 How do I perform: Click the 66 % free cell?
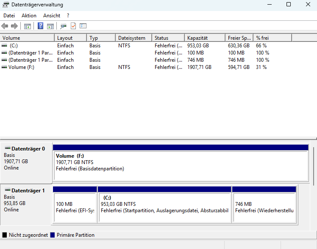click(x=261, y=46)
